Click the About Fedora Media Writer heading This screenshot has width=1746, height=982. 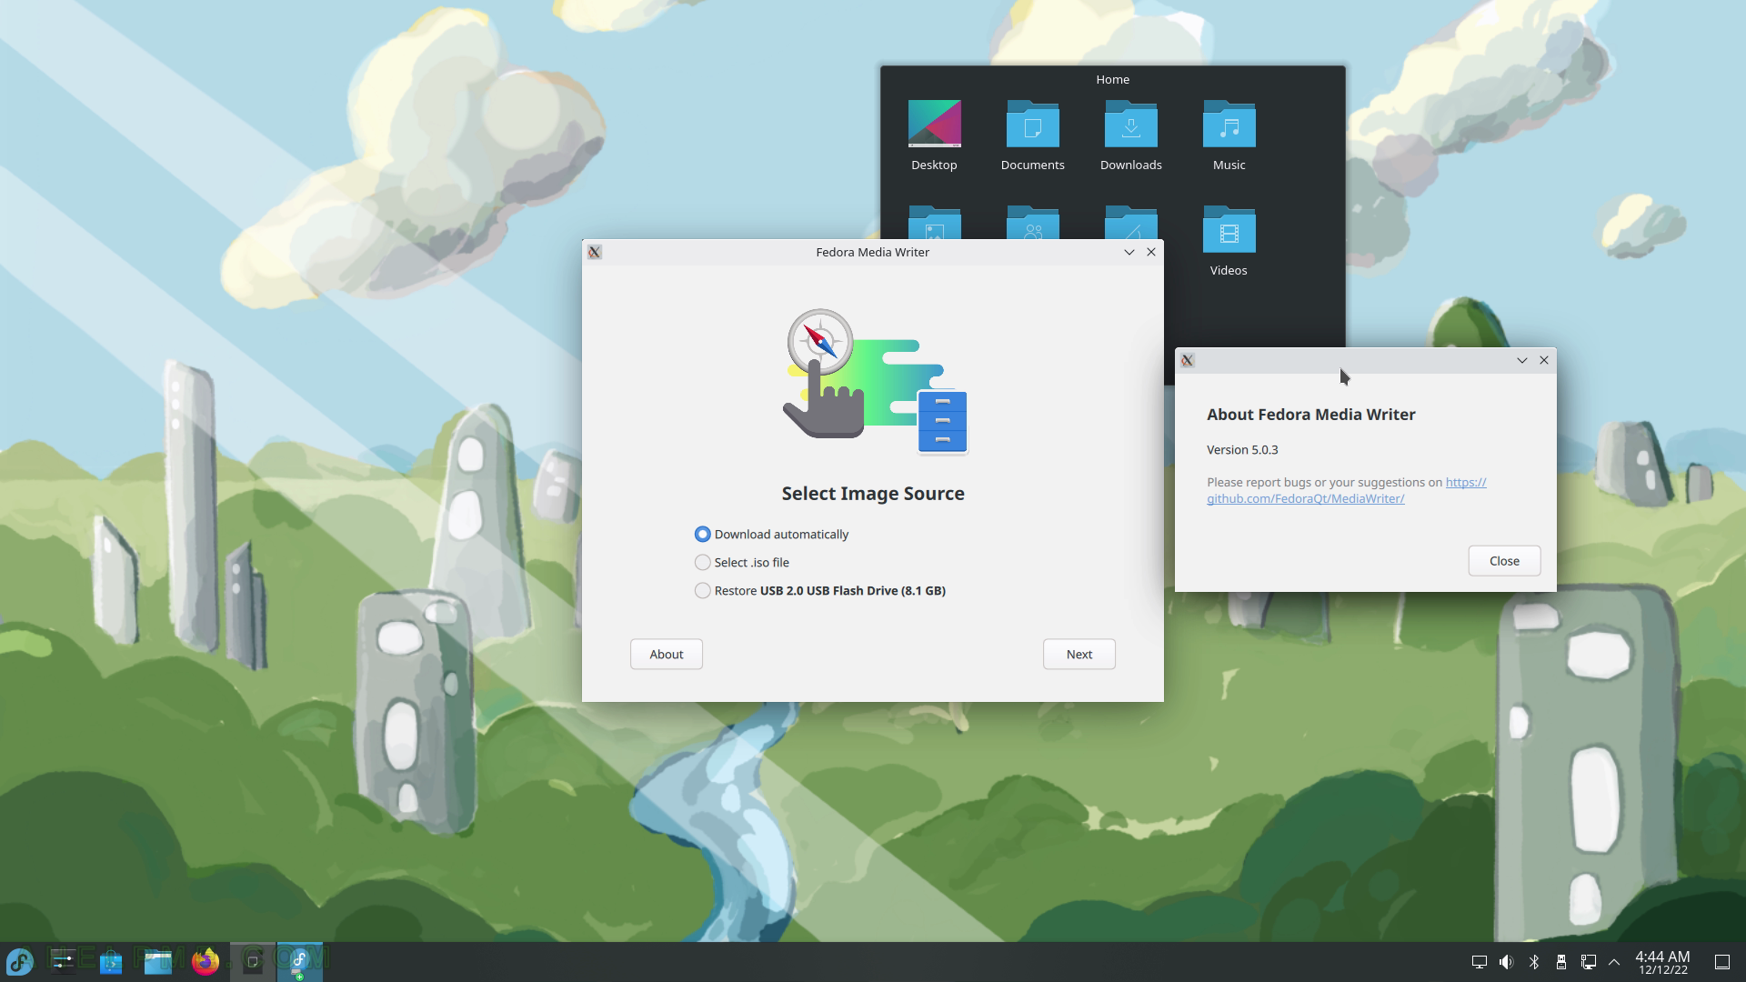[1311, 415]
